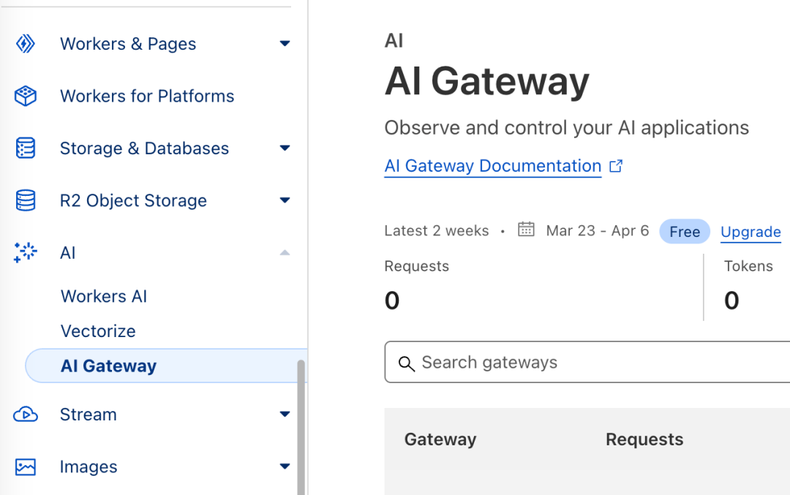Open Workers AI under AI

click(x=104, y=296)
